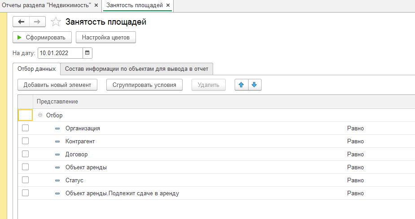The height and width of the screenshot is (219, 415).
Task: Move selected element up with blue arrow
Action: (241, 85)
